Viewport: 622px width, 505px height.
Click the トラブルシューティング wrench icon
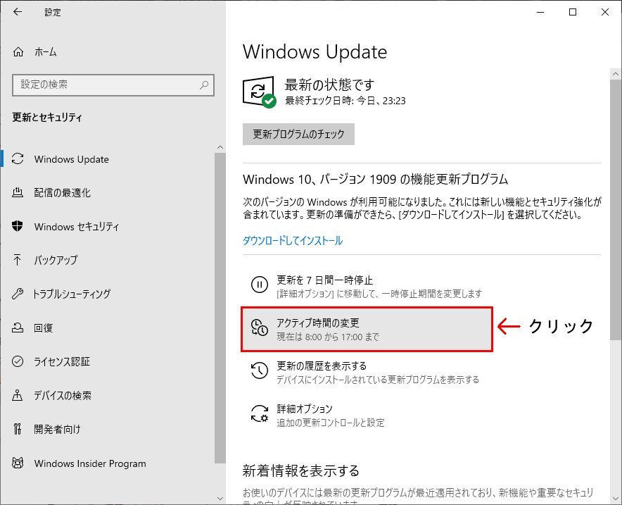pos(18,294)
